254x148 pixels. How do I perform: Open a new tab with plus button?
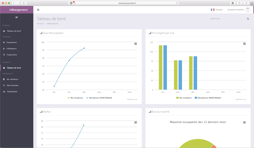(252, 4)
